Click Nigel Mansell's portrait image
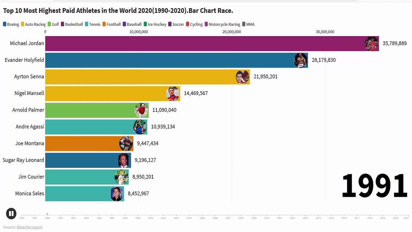The height and width of the screenshot is (232, 412). tap(173, 93)
